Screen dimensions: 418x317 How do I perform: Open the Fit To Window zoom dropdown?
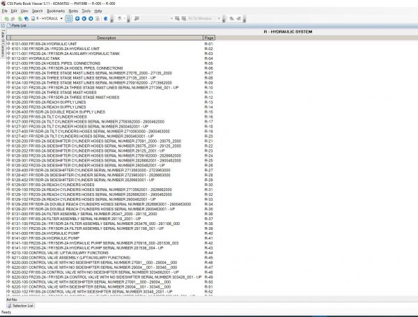click(219, 19)
